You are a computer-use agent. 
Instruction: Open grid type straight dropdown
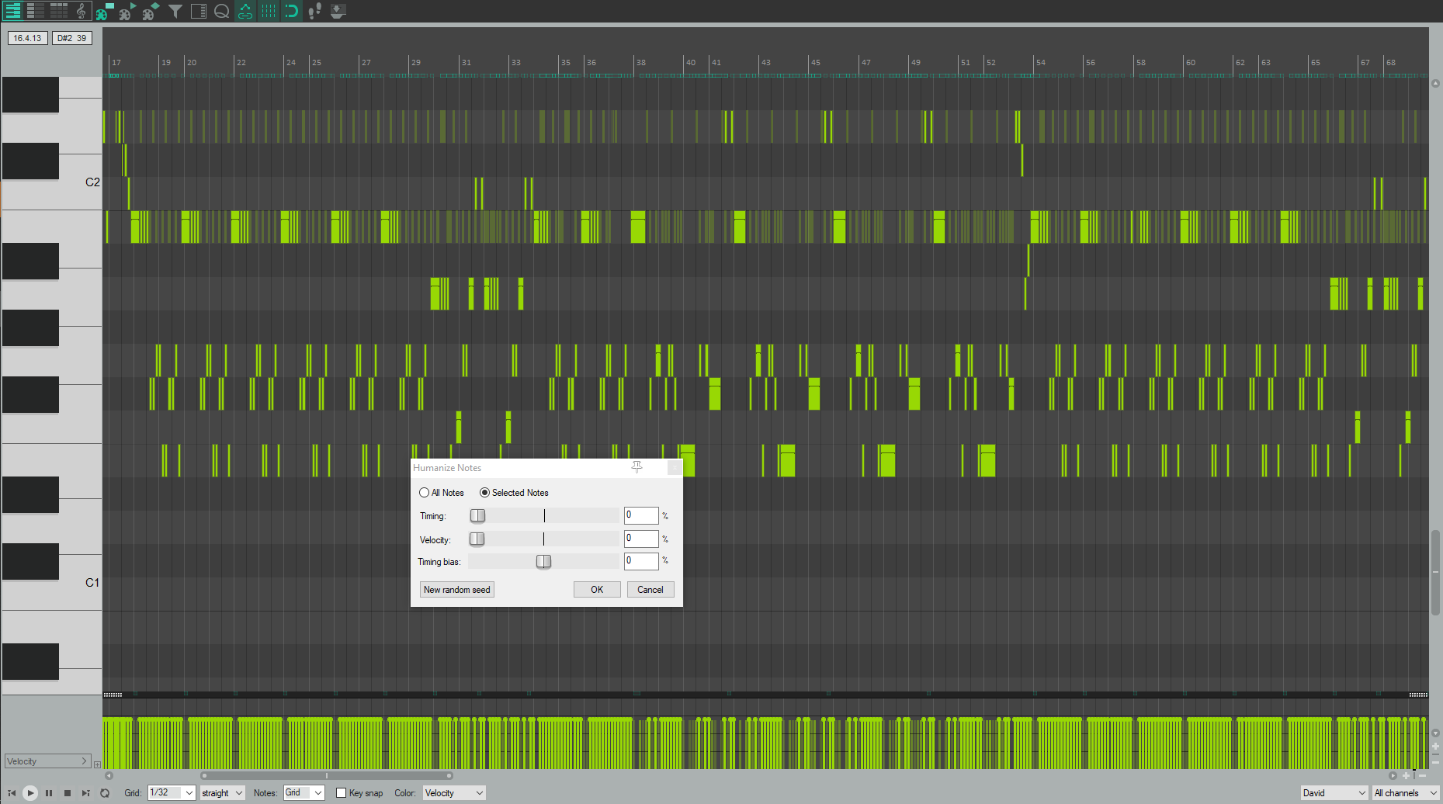point(223,793)
